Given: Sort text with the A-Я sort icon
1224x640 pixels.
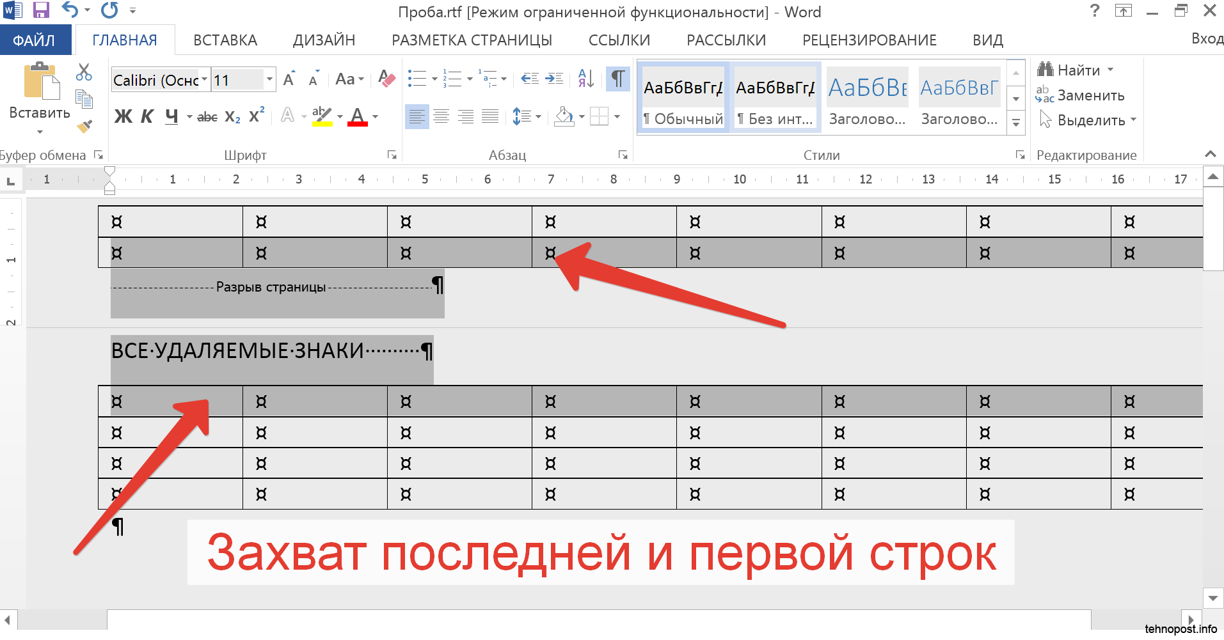Looking at the screenshot, I should coord(586,79).
